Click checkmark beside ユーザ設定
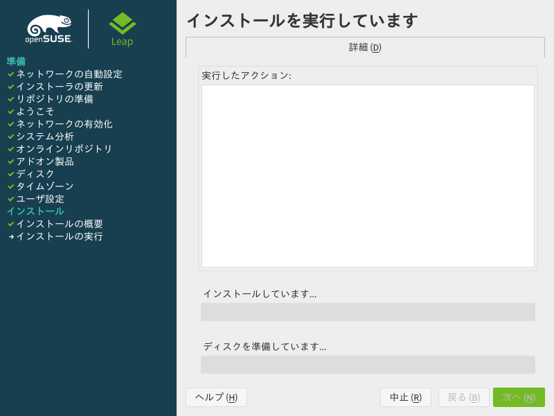The width and height of the screenshot is (554, 416). click(11, 199)
